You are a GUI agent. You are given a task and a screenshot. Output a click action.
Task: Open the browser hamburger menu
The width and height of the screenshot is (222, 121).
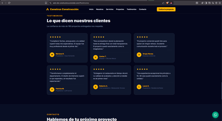click(220, 3)
